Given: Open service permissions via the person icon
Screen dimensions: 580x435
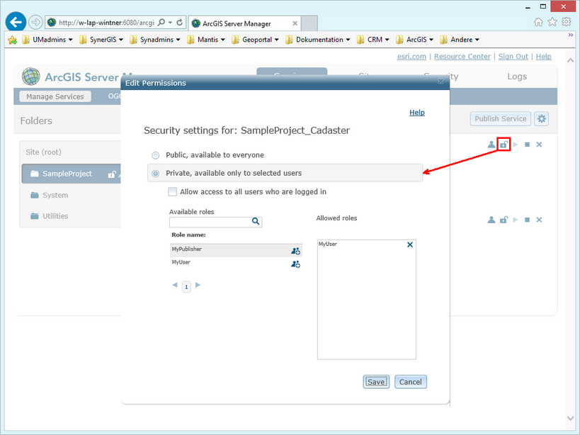Looking at the screenshot, I should (x=491, y=144).
